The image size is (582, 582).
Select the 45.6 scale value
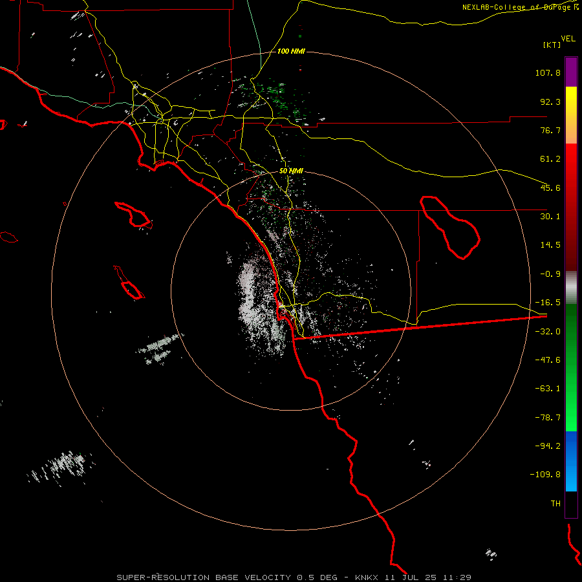[550, 188]
